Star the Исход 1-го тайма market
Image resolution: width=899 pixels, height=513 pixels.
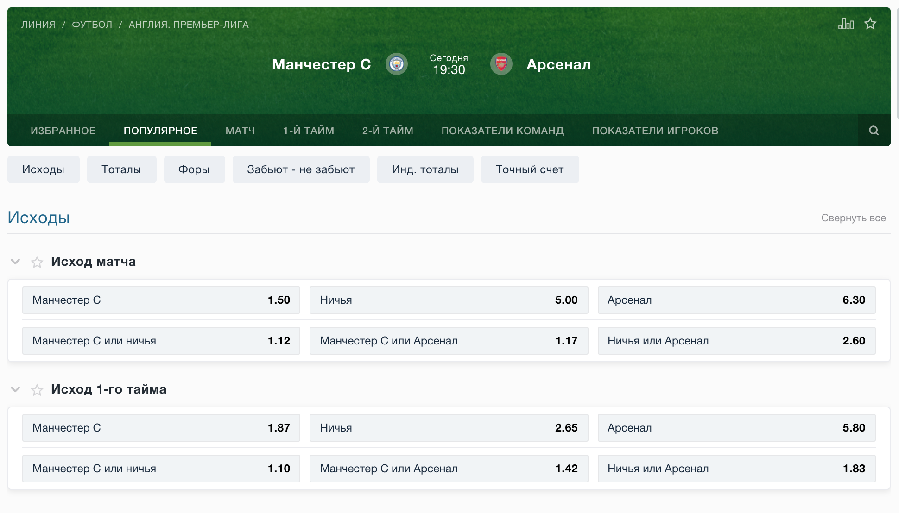37,390
